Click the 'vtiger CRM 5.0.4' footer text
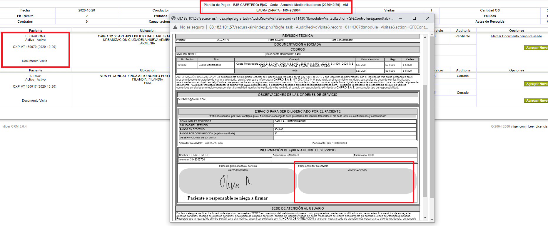 click(14, 126)
